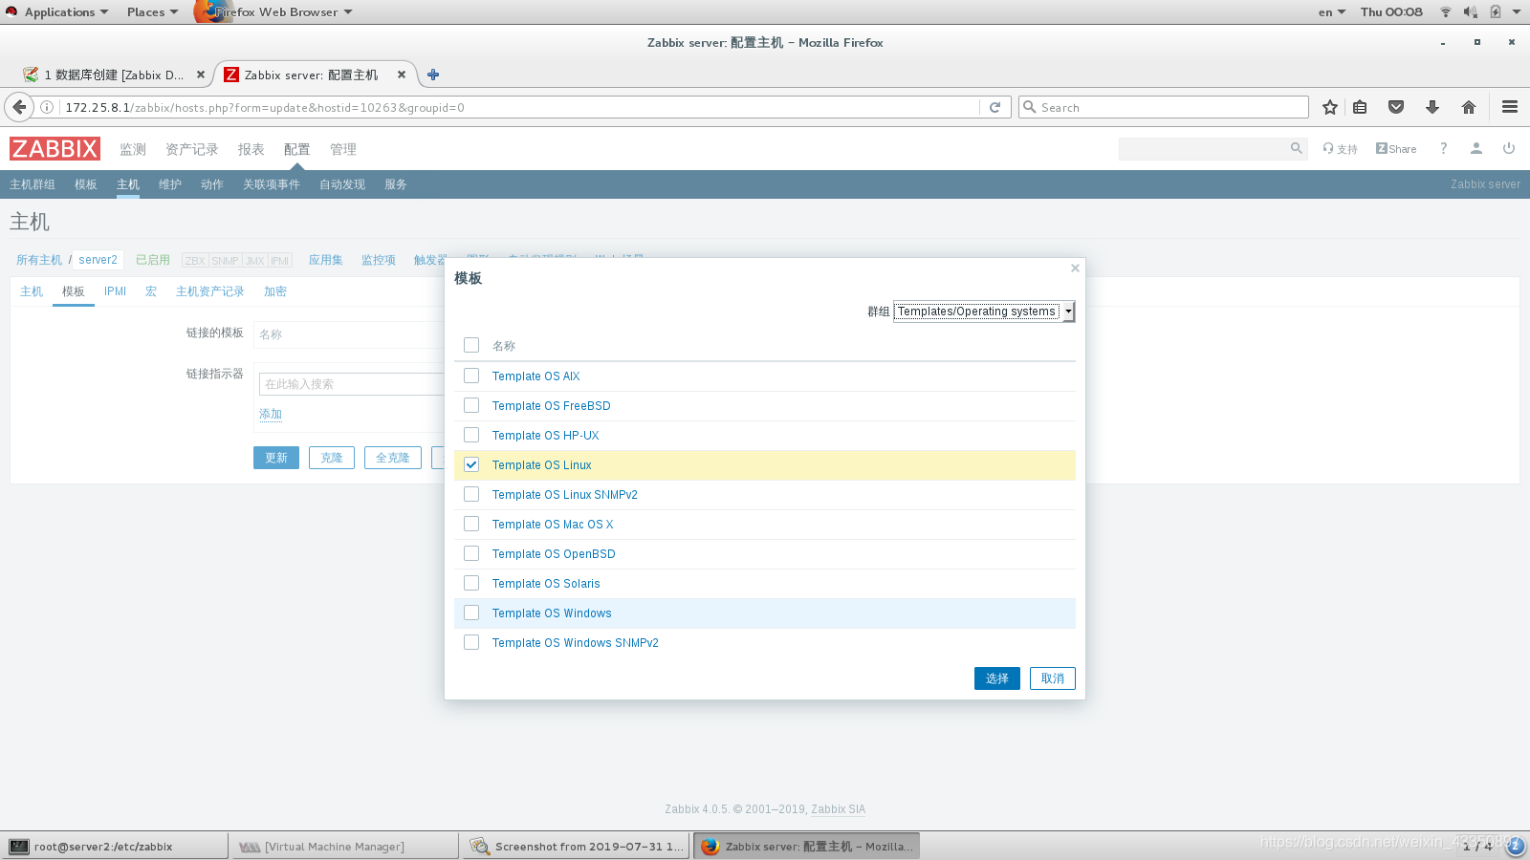Click the 取消 button
Image resolution: width=1530 pixels, height=860 pixels.
coord(1053,678)
